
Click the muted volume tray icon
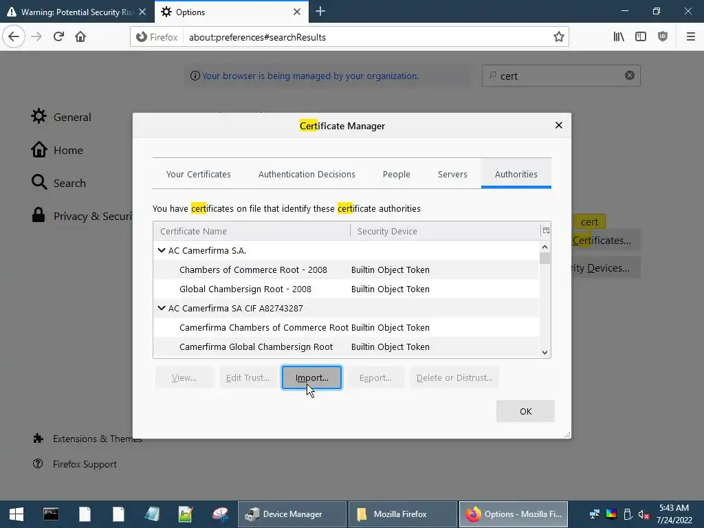pyautogui.click(x=643, y=514)
